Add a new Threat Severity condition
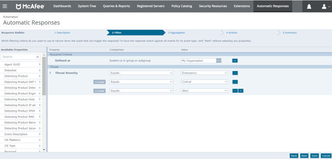This screenshot has height=159, width=332. tap(241, 91)
